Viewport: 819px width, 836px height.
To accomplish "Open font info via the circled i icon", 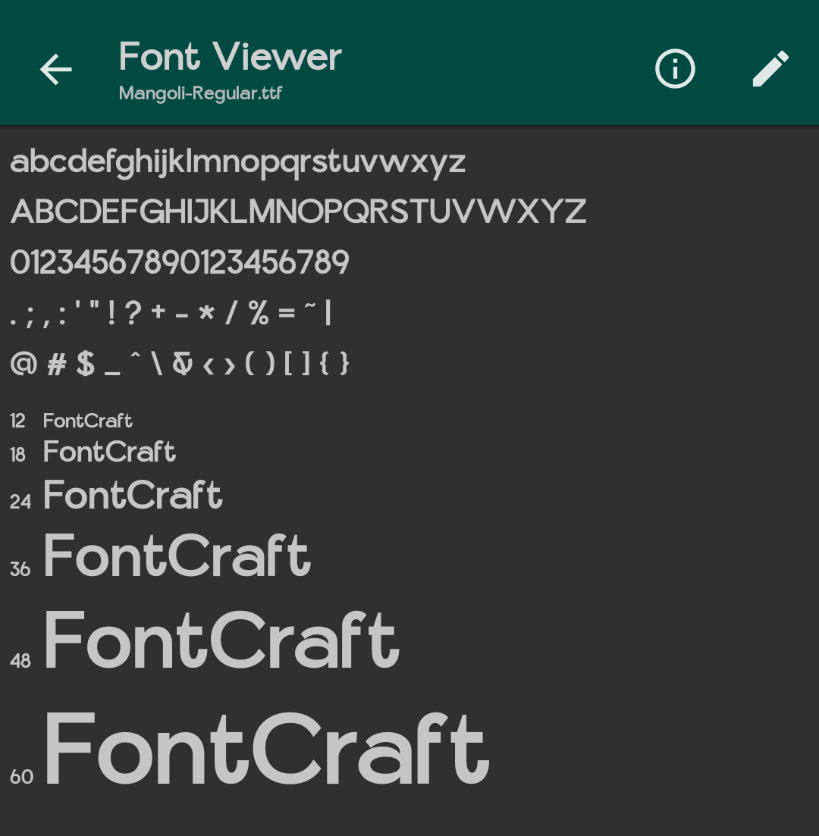I will (x=675, y=69).
